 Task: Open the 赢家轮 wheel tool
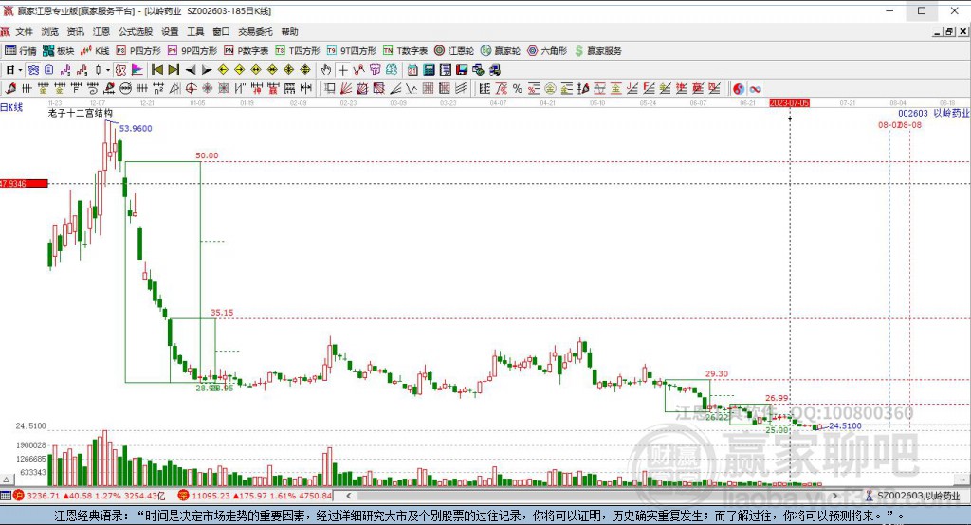pyautogui.click(x=501, y=51)
